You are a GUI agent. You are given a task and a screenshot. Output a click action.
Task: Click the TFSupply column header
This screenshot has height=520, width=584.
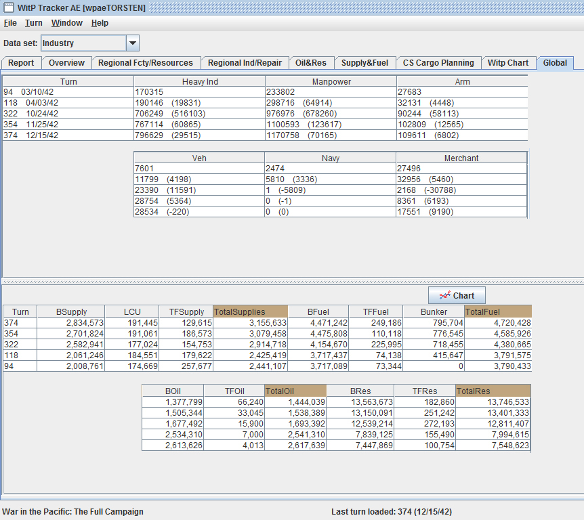(186, 312)
